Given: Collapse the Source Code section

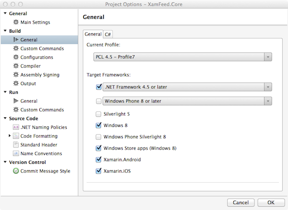Looking at the screenshot, I should click(x=5, y=118).
